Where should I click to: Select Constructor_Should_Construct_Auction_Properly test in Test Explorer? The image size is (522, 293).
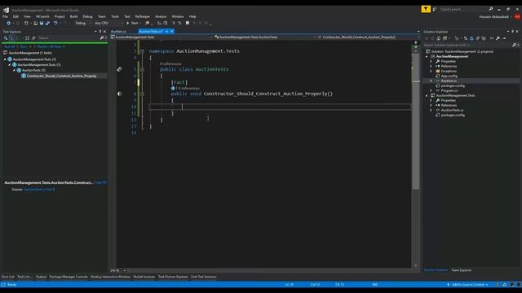[62, 76]
